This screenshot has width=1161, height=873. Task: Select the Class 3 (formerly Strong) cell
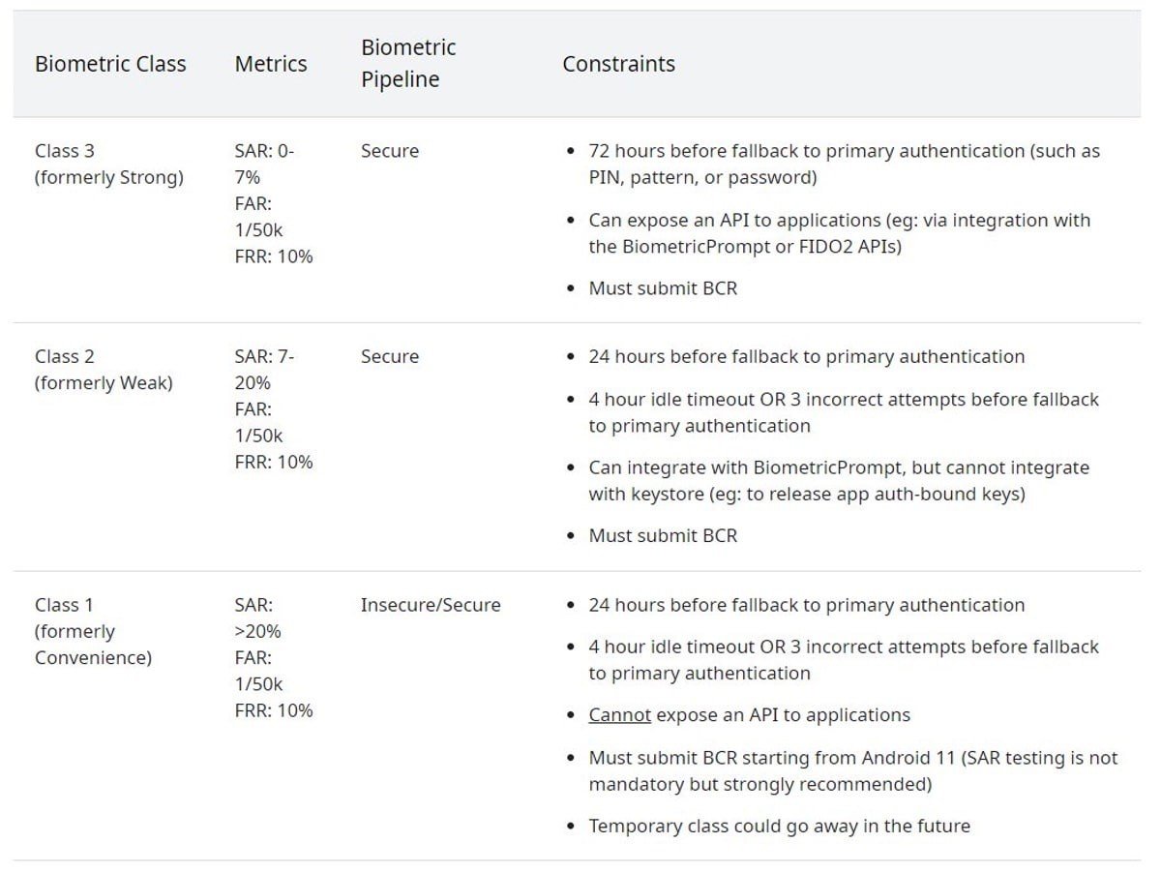click(109, 165)
